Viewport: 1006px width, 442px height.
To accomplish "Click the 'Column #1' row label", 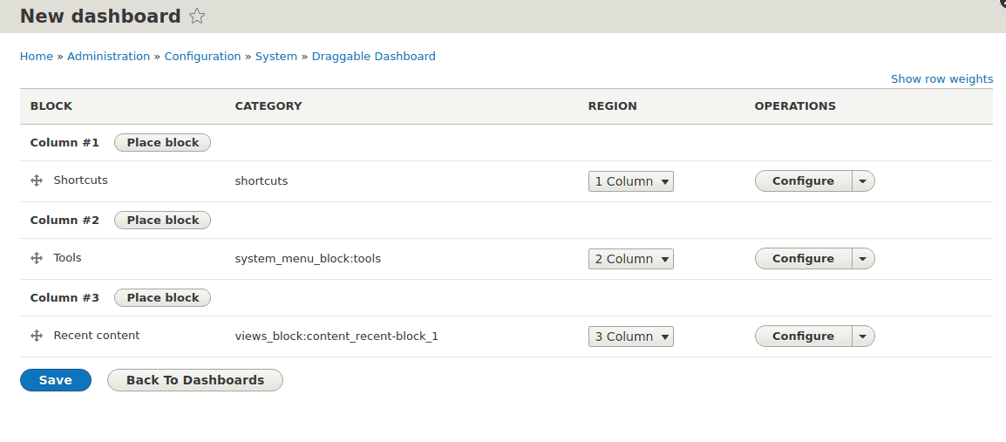I will coord(65,142).
